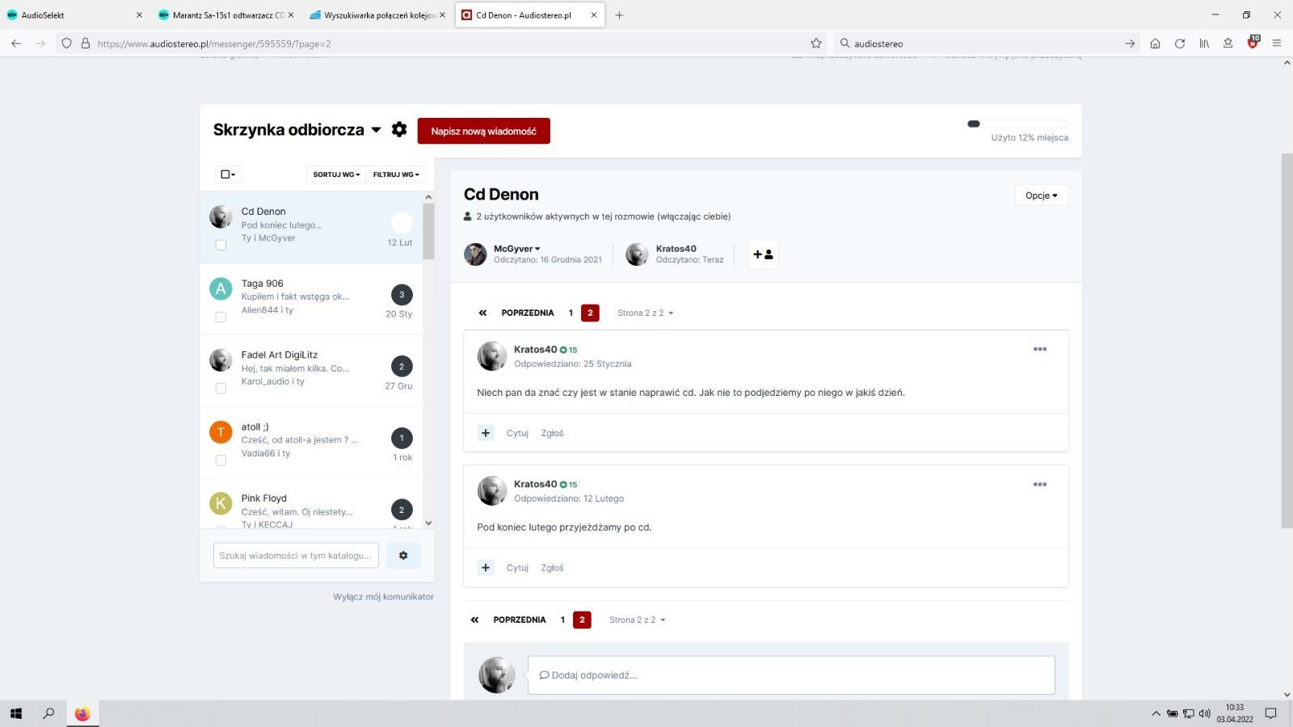Click Zgłoś on 12 Lutego message

click(552, 568)
